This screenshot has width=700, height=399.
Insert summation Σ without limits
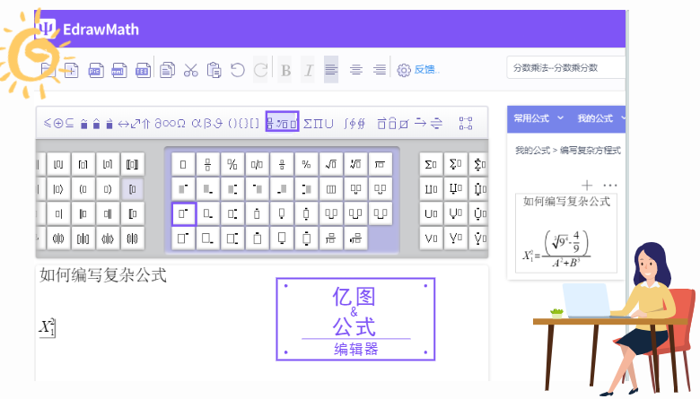431,164
